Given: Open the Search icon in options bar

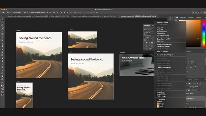Looking at the screenshot, I should click(x=196, y=13).
